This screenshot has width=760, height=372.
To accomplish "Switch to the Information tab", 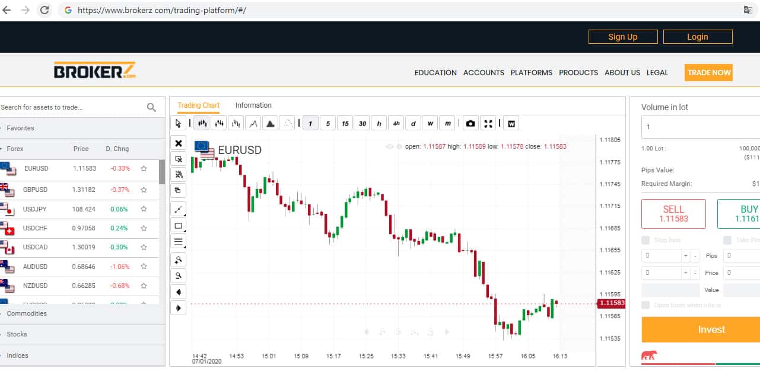I will (x=253, y=105).
